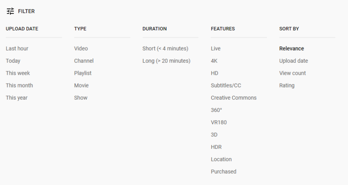Image resolution: width=348 pixels, height=185 pixels.
Task: Enable the Live feature filter
Action: tap(216, 49)
